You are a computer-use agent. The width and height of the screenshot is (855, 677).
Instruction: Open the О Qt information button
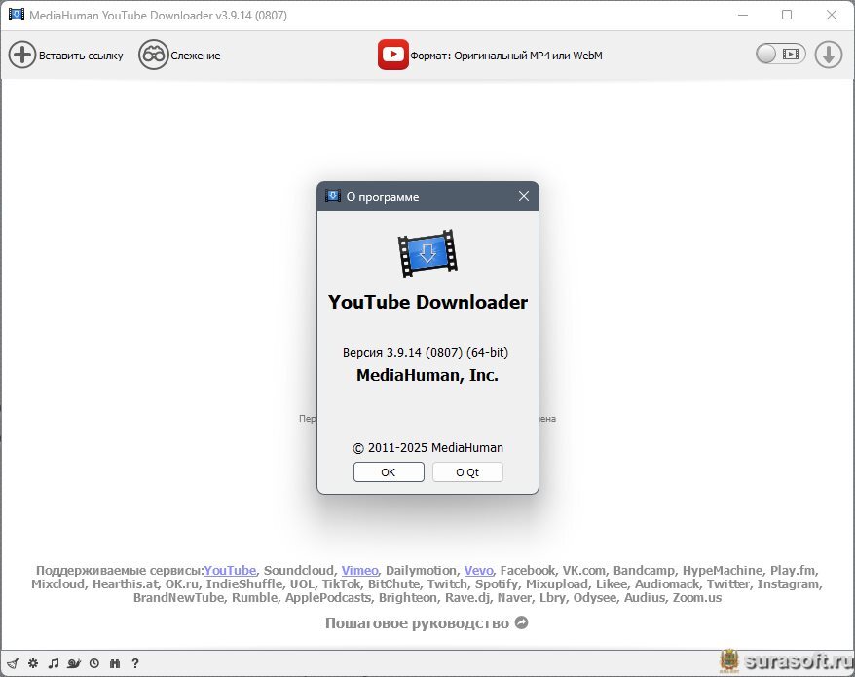coord(467,472)
